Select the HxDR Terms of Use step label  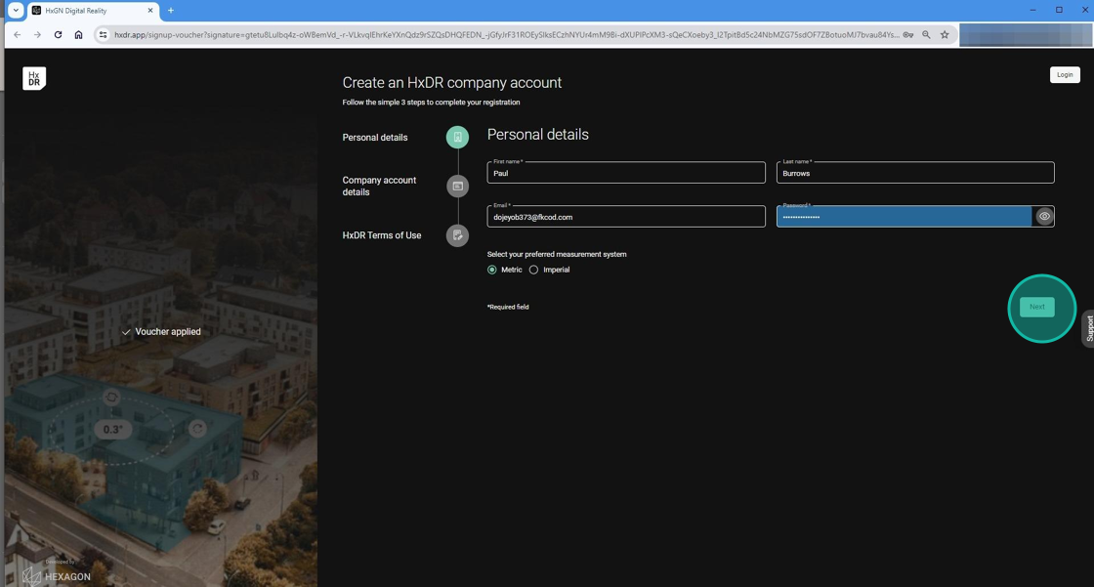click(x=382, y=235)
